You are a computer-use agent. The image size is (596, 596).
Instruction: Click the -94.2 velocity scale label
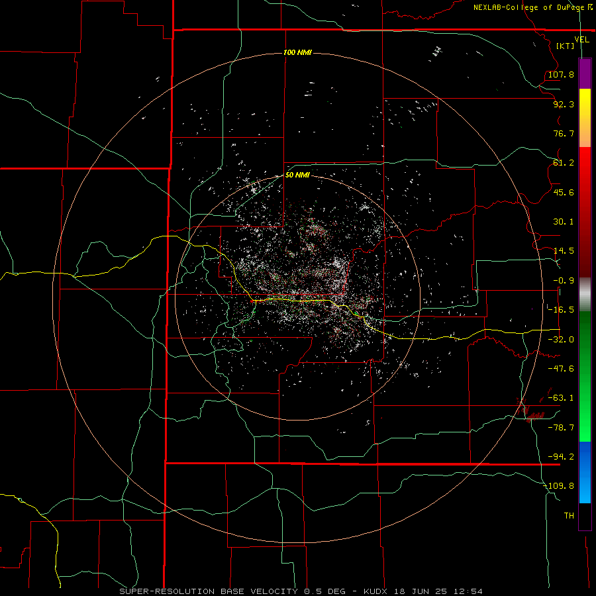click(x=561, y=457)
